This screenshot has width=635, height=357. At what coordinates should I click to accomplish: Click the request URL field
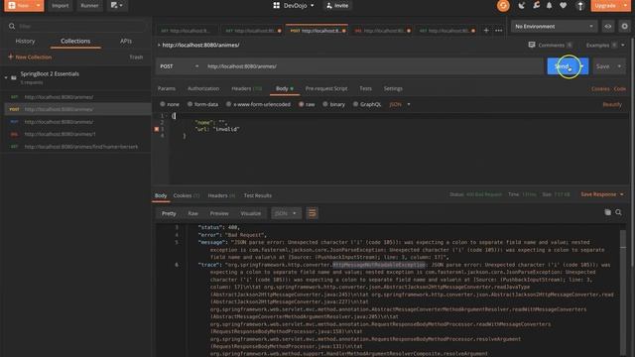tap(373, 66)
